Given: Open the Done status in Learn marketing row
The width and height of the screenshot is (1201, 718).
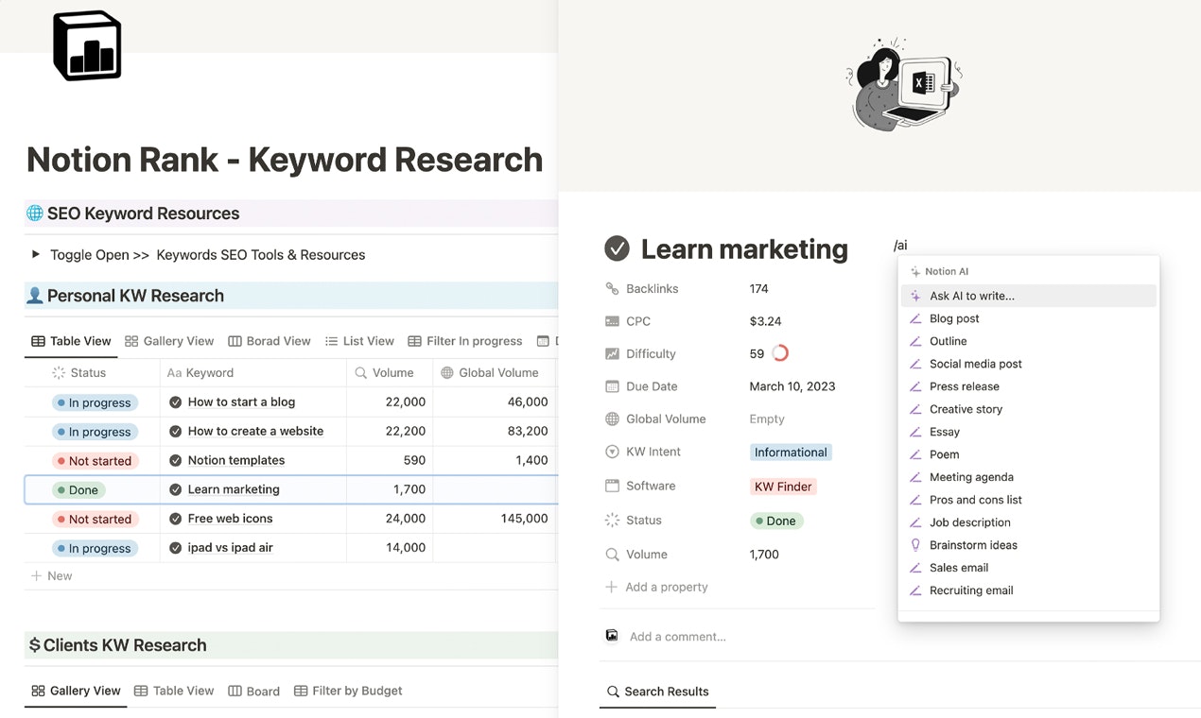Looking at the screenshot, I should 78,490.
